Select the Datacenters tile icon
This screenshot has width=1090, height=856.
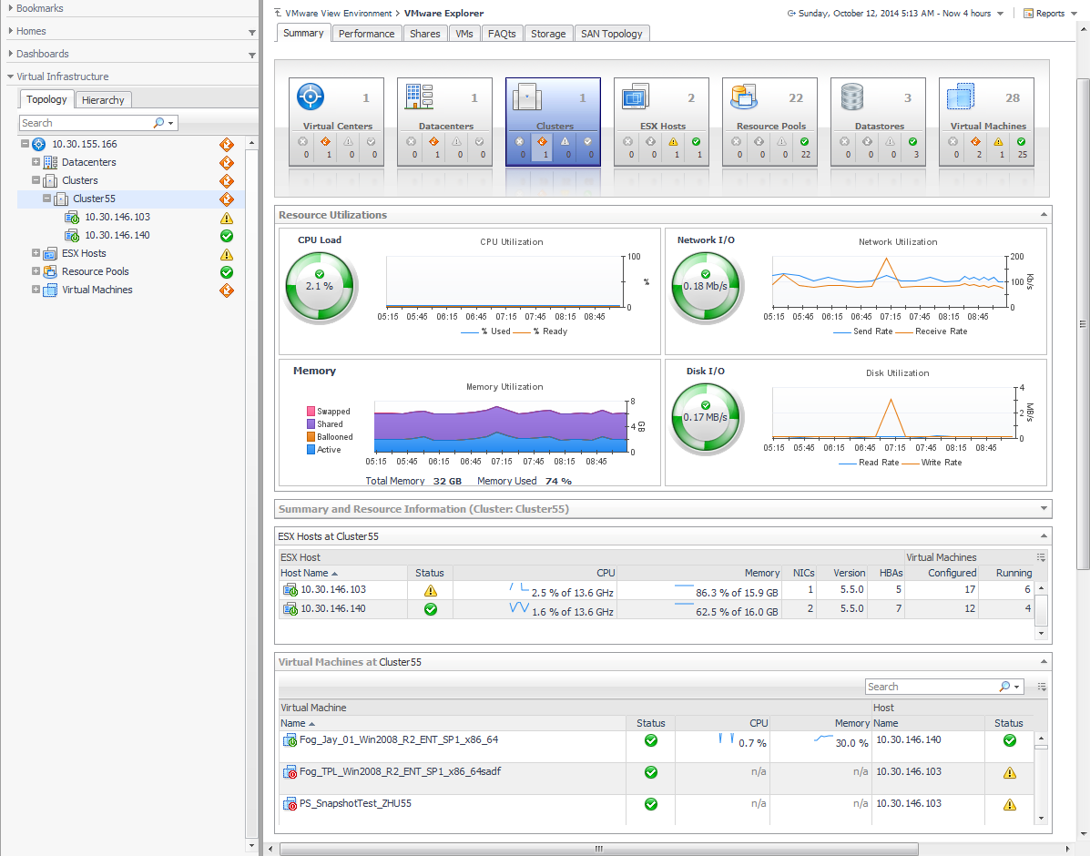tap(420, 97)
